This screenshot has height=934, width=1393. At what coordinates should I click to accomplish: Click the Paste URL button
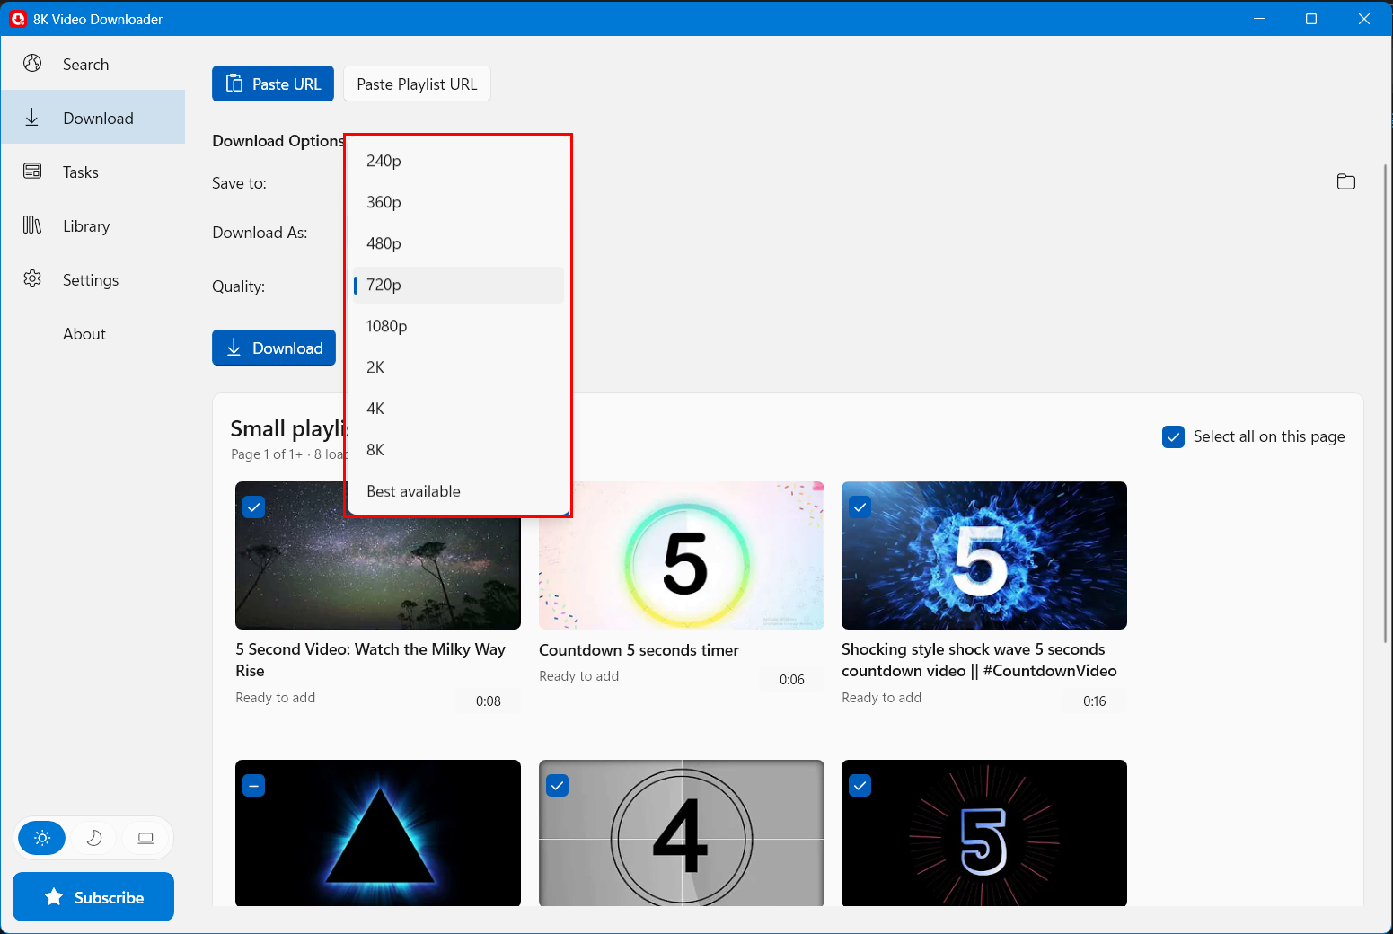point(273,84)
